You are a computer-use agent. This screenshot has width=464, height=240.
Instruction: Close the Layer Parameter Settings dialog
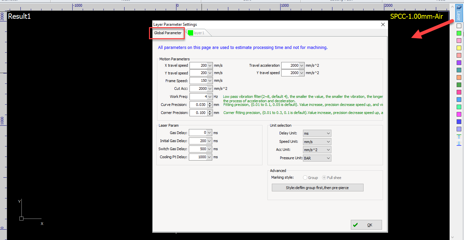coord(383,24)
